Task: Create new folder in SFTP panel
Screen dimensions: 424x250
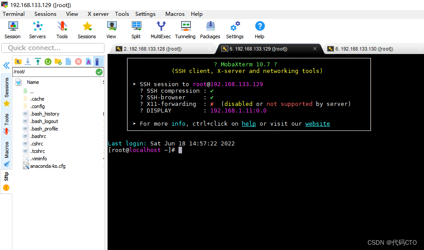Action: pos(58,62)
